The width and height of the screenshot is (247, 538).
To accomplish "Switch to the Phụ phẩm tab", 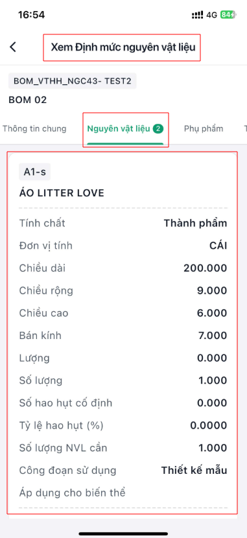I will click(x=204, y=129).
